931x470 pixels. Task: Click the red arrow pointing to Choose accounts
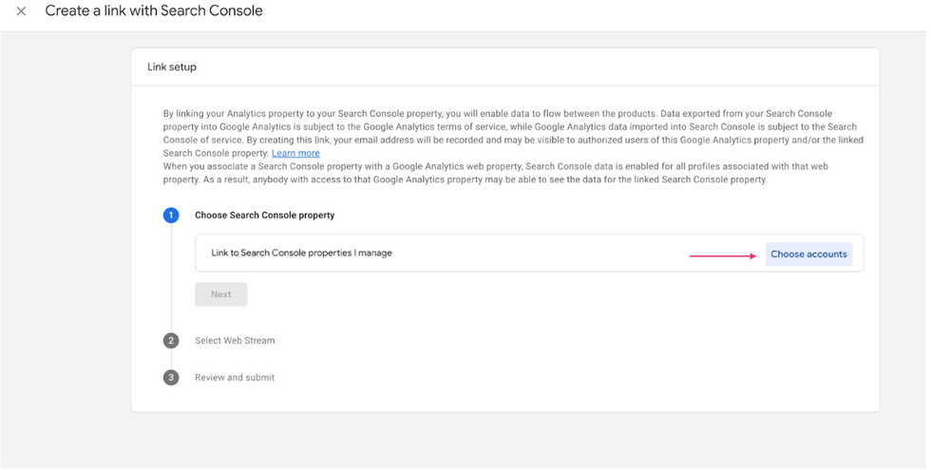pyautogui.click(x=722, y=255)
